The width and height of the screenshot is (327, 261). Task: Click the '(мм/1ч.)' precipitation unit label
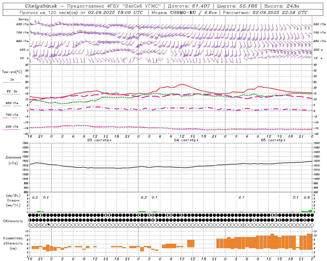pos(13,205)
